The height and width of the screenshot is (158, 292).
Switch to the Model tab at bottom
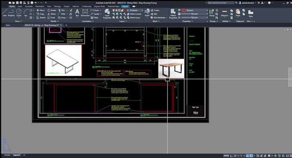7,155
